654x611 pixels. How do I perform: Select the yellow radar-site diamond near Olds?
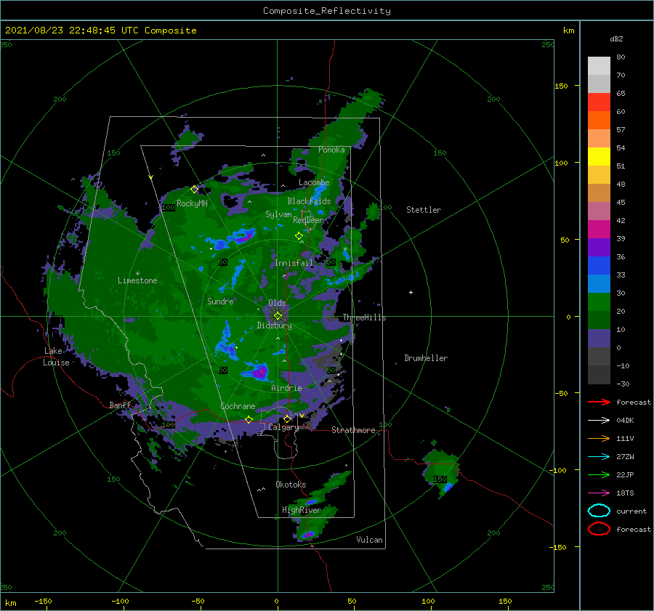278,316
